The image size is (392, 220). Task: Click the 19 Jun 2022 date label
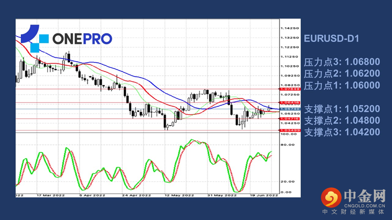264,195
